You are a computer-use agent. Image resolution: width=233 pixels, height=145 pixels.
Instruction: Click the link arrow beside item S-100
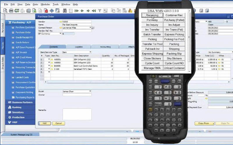coord(52,69)
